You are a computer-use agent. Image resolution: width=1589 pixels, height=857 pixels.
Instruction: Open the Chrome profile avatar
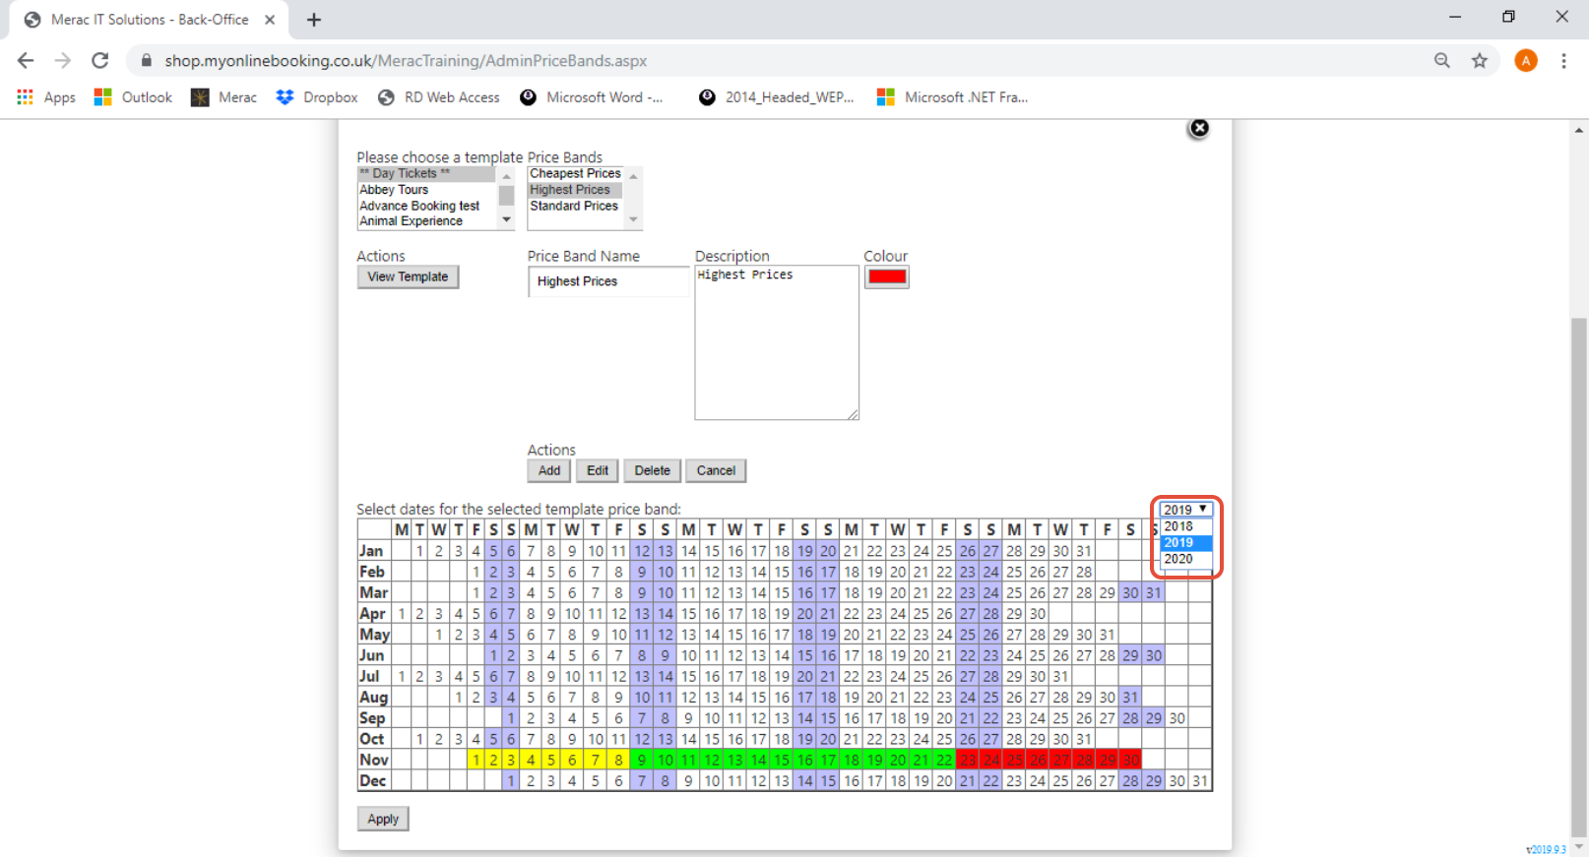pyautogui.click(x=1526, y=61)
